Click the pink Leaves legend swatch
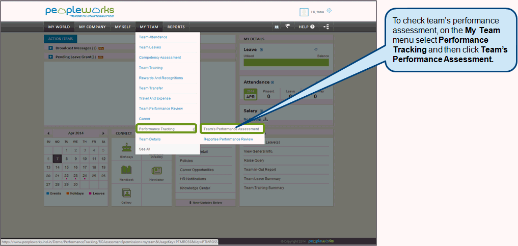The height and width of the screenshot is (246, 518). point(90,194)
